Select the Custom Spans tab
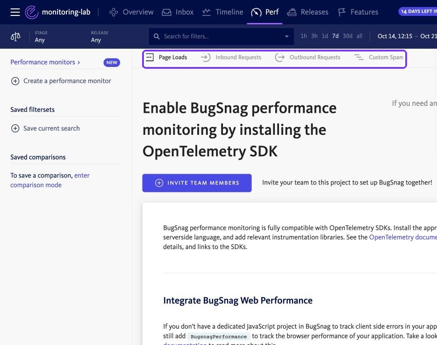Viewport: 437px width, 345px height. (386, 57)
